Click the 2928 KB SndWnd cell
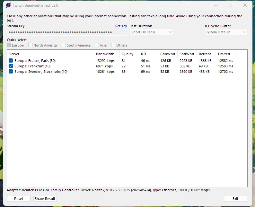 coord(186,61)
